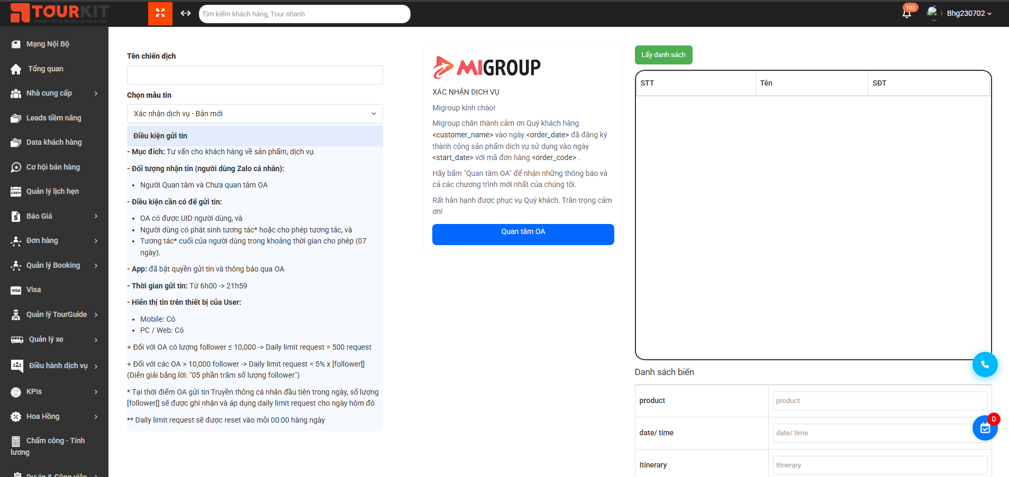Open the Bhg230702 account menu

point(969,13)
